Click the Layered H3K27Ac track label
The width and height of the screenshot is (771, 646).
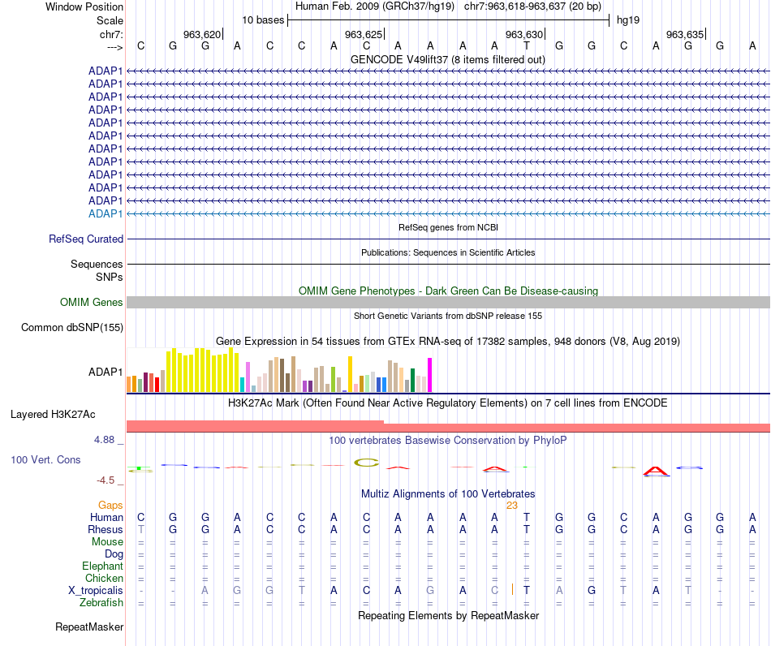click(x=53, y=415)
